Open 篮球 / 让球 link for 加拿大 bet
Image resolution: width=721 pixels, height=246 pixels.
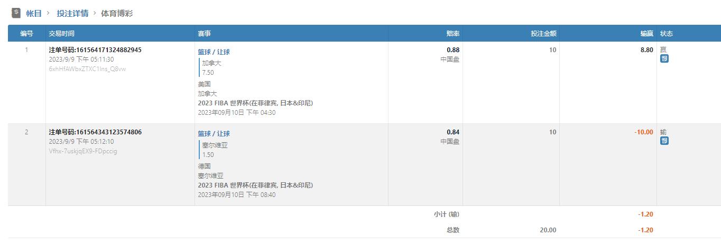214,52
